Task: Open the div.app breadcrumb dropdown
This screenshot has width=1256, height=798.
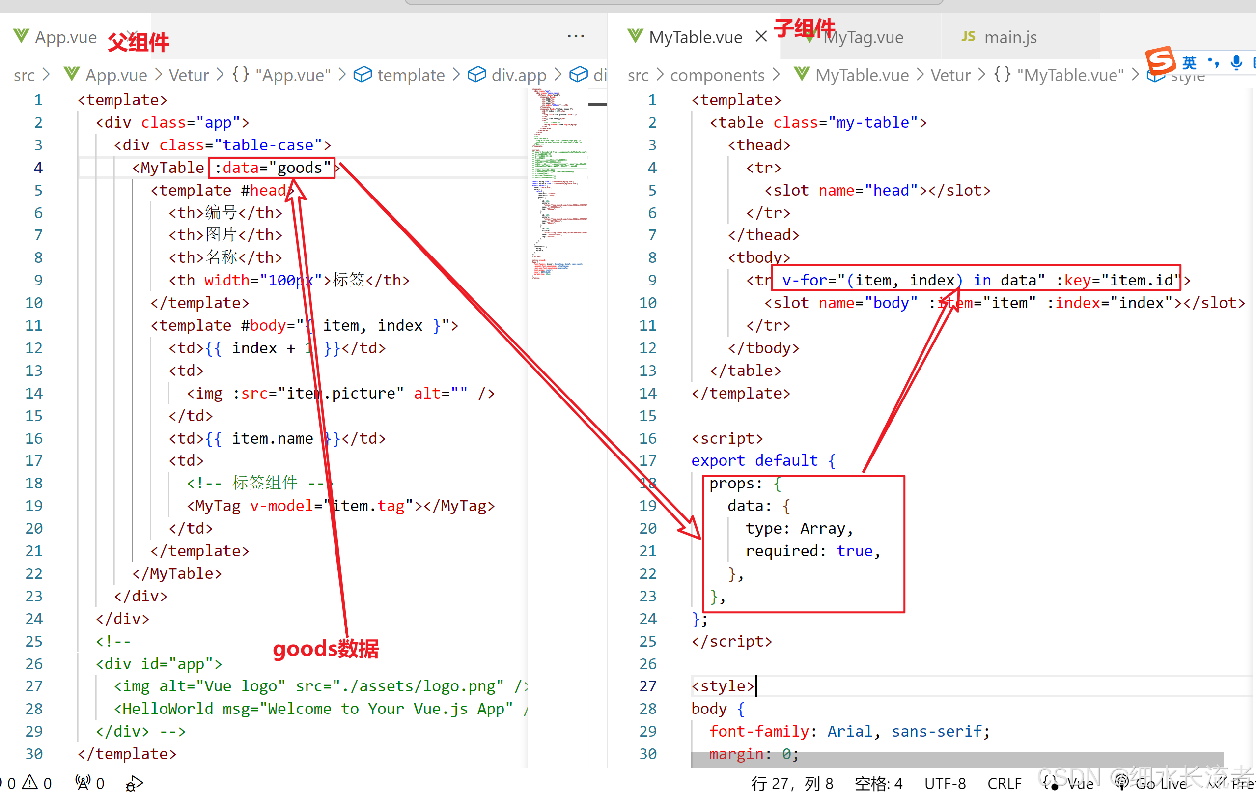Action: tap(519, 75)
